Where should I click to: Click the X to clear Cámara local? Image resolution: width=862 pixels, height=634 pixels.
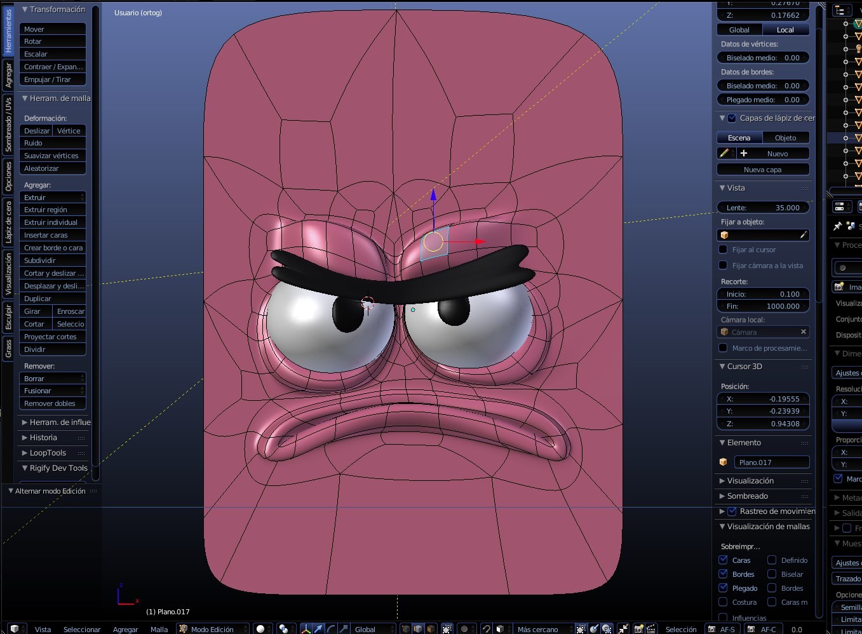[x=803, y=332]
